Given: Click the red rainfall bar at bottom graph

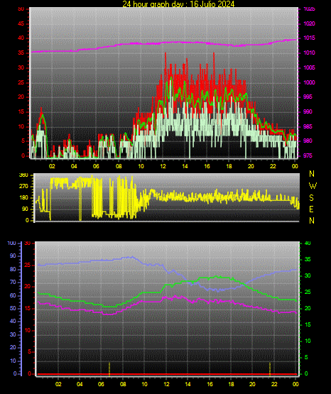Looking at the screenshot, I should click(x=167, y=374).
